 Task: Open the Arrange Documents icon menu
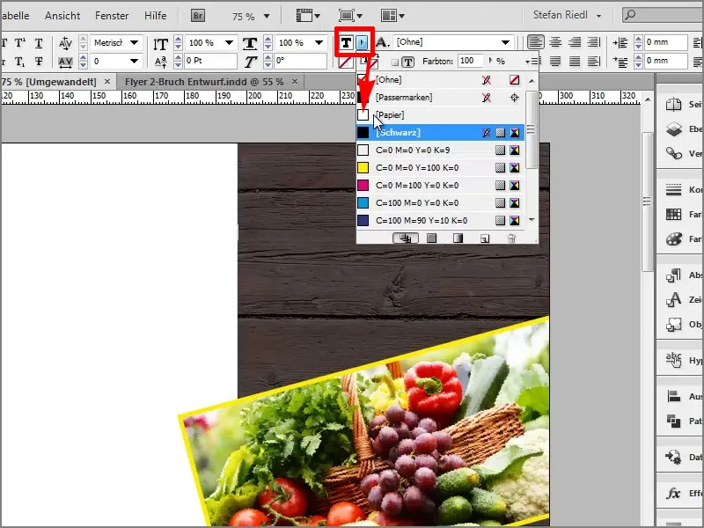392,16
